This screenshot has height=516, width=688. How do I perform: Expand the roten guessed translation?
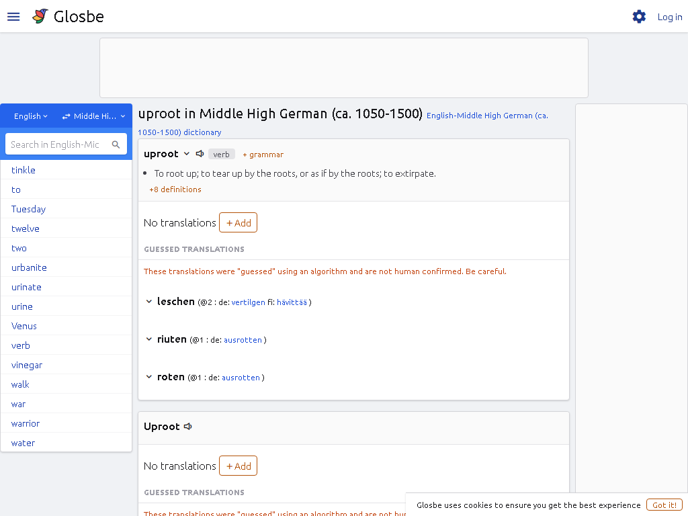pos(149,377)
